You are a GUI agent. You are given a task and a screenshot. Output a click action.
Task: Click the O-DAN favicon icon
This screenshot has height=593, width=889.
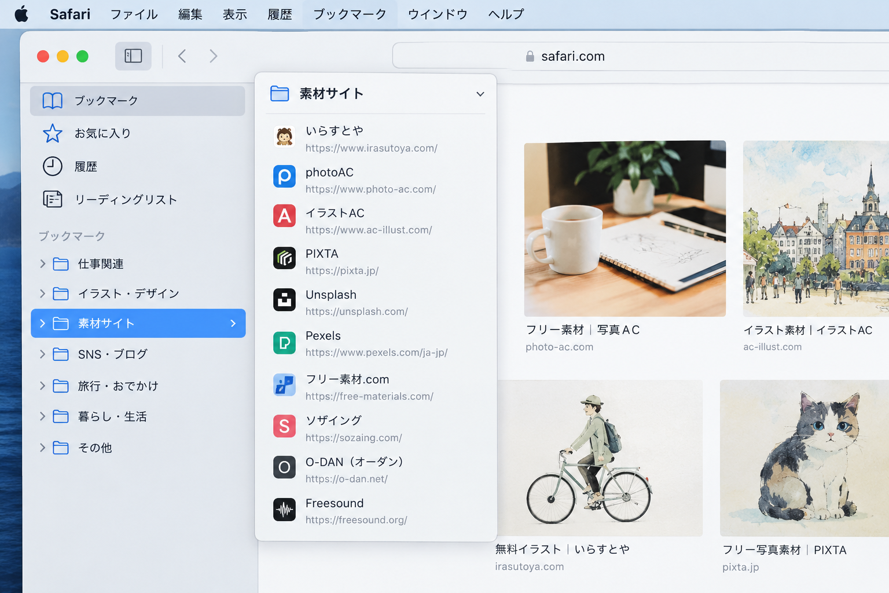tap(284, 467)
